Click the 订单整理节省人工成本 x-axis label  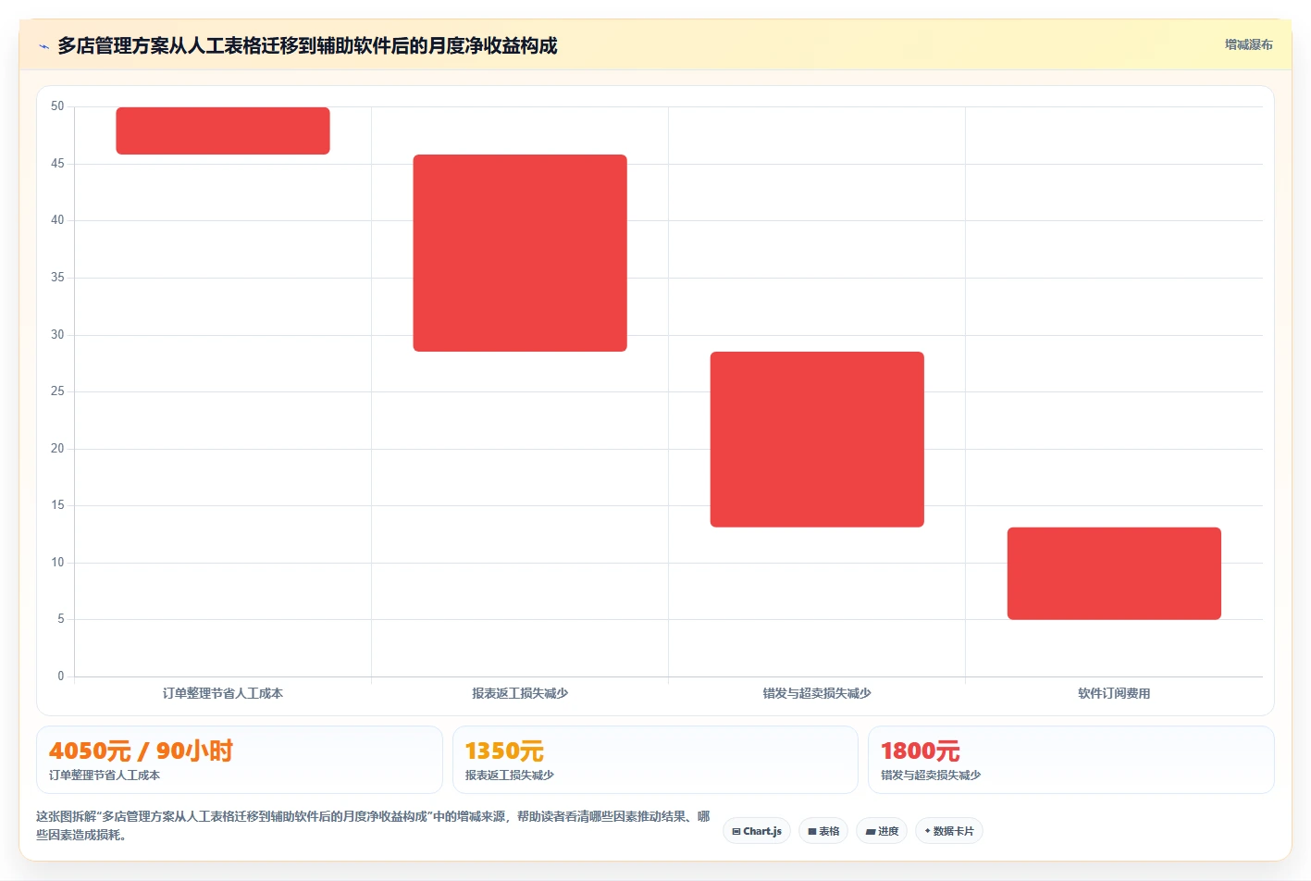coord(223,693)
